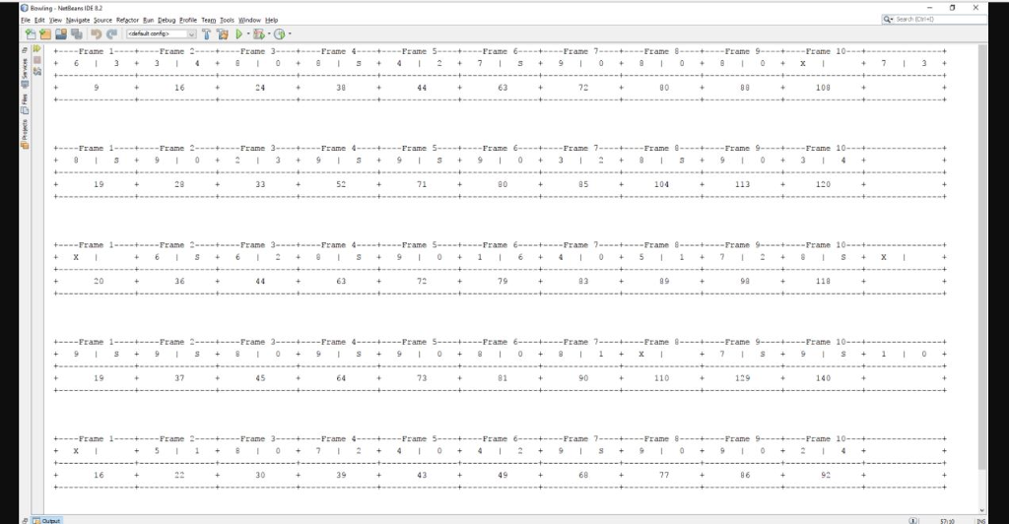Click the Clean and Build Project icon
Screen dimensions: 1009x524
223,34
